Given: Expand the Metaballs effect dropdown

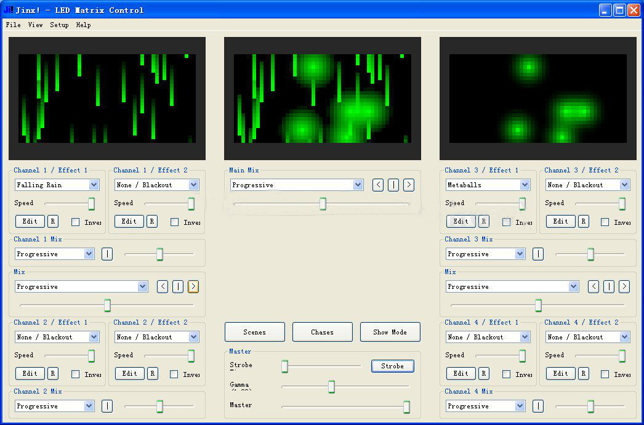Looking at the screenshot, I should click(x=525, y=185).
